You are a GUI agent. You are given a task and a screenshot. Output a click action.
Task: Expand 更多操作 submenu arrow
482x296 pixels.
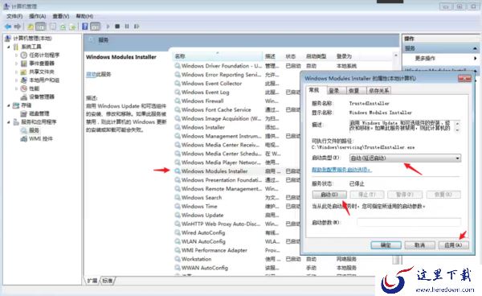coord(476,58)
